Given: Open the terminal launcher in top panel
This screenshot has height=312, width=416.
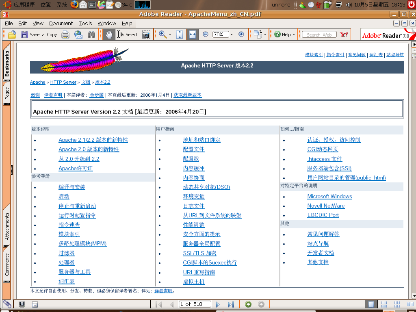Looking at the screenshot, I should pyautogui.click(x=92, y=4).
